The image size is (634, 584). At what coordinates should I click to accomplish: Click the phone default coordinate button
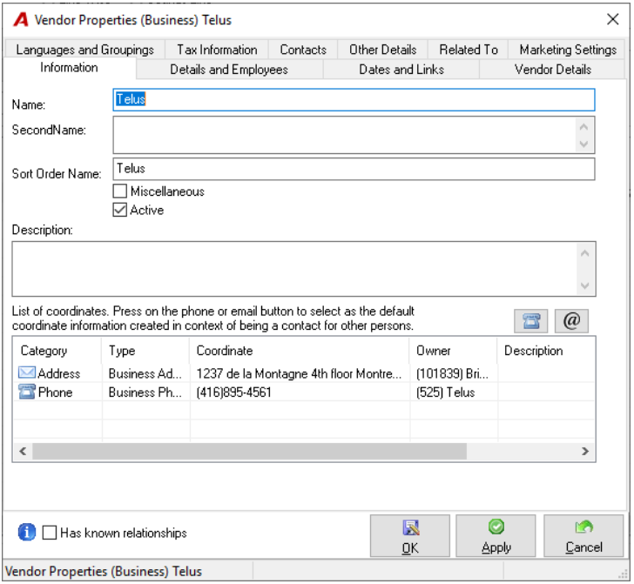(x=530, y=321)
